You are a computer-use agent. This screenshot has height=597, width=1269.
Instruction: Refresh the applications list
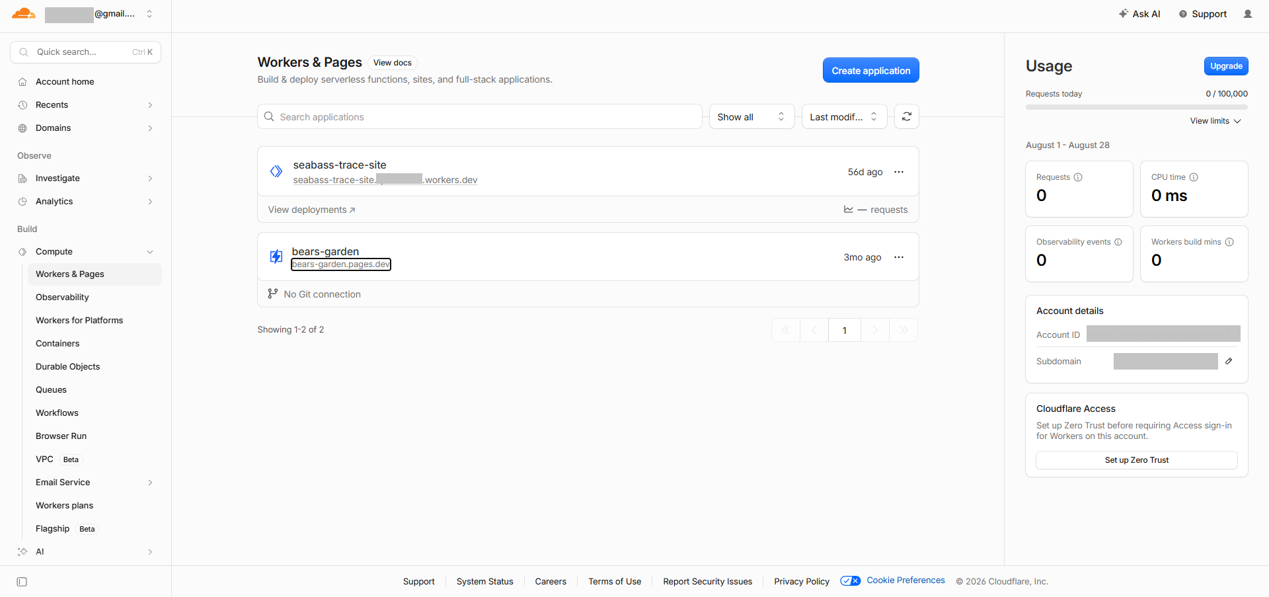[907, 117]
